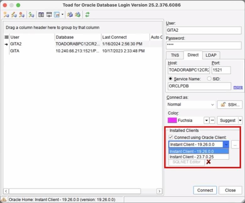Sort by the User column header
245x203 pixels.
pos(32,37)
